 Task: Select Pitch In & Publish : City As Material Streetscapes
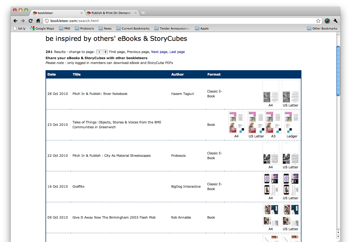click(112, 156)
